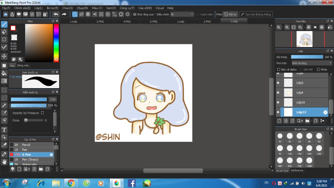The width and height of the screenshot is (334, 188).
Task: Click the Đặt lại button
Action: pyautogui.click(x=230, y=14)
